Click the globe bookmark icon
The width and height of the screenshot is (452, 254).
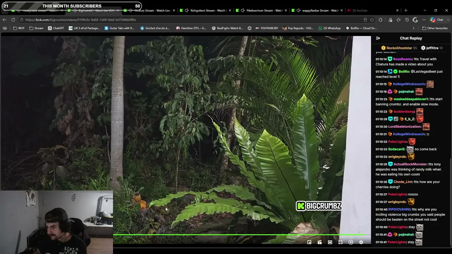click(x=250, y=28)
